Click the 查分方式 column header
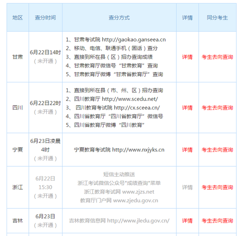The width and height of the screenshot is (239, 236). coord(119,18)
